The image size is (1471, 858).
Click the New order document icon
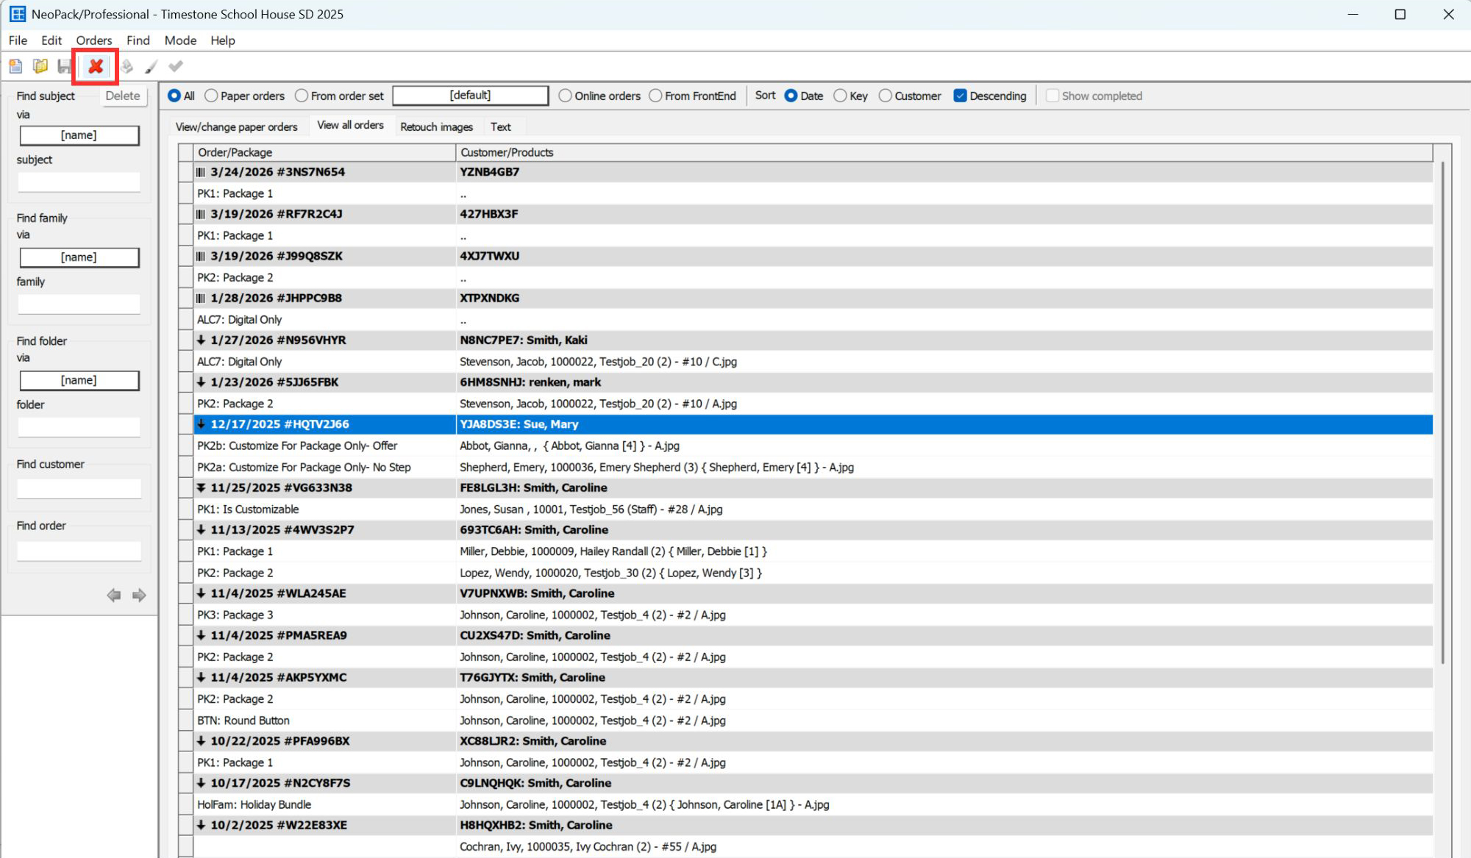click(15, 66)
